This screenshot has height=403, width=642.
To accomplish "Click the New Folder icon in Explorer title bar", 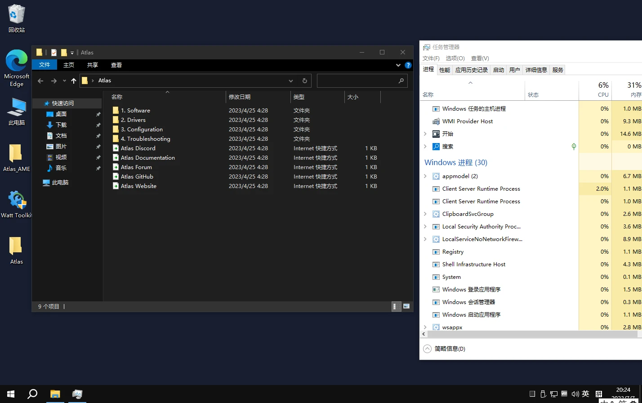I will point(64,53).
